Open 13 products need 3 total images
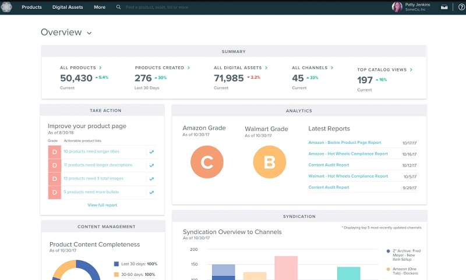This screenshot has height=280, width=466. 93,179
